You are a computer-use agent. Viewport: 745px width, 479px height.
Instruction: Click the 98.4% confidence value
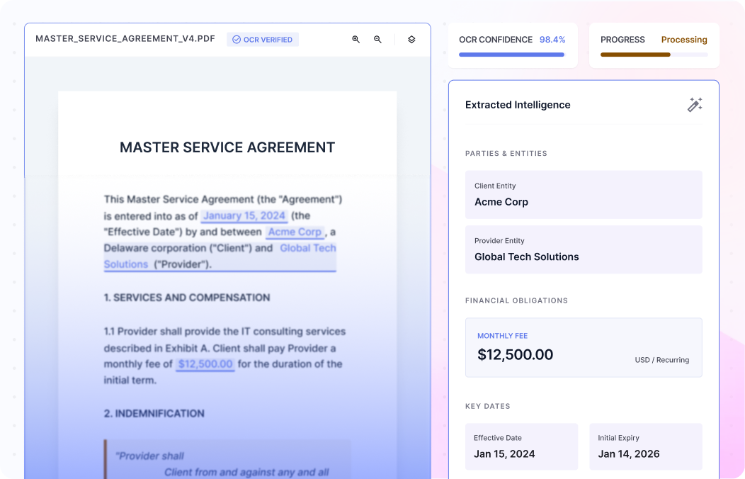[552, 40]
